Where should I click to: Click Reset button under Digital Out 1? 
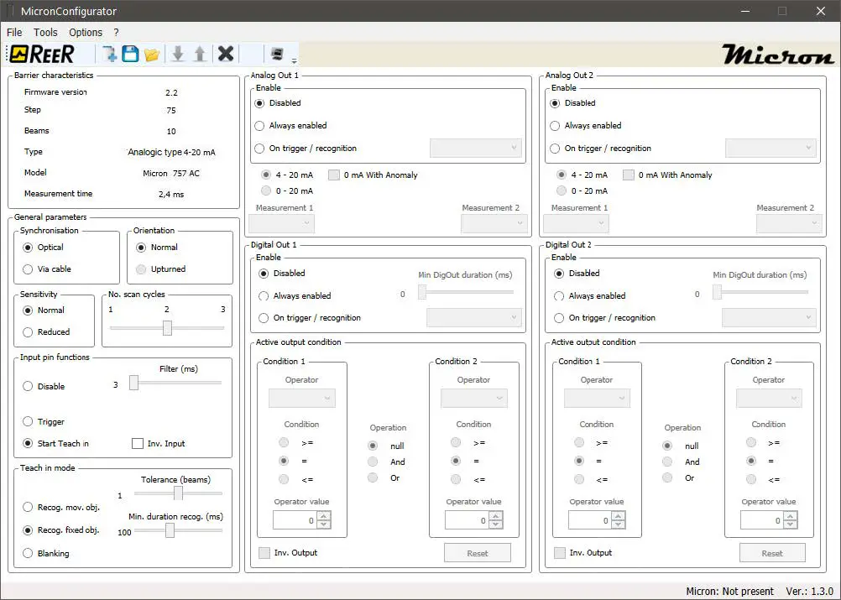pos(477,553)
